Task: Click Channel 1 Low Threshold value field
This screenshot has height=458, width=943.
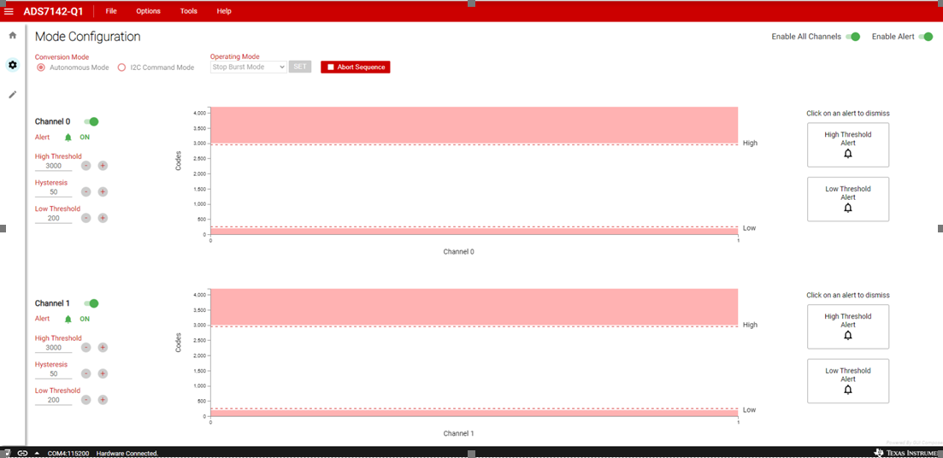Action: (54, 400)
